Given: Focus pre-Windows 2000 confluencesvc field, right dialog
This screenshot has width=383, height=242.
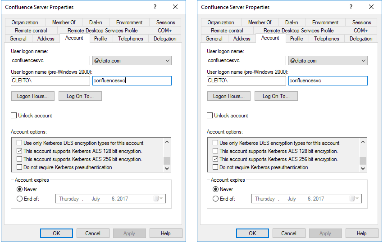Looking at the screenshot, I should click(x=328, y=81).
